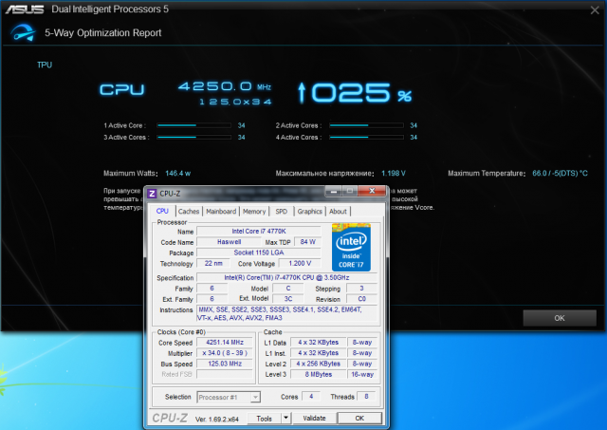Click the Package field Socket 1150 LGA
This screenshot has width=607, height=430.
click(x=259, y=252)
